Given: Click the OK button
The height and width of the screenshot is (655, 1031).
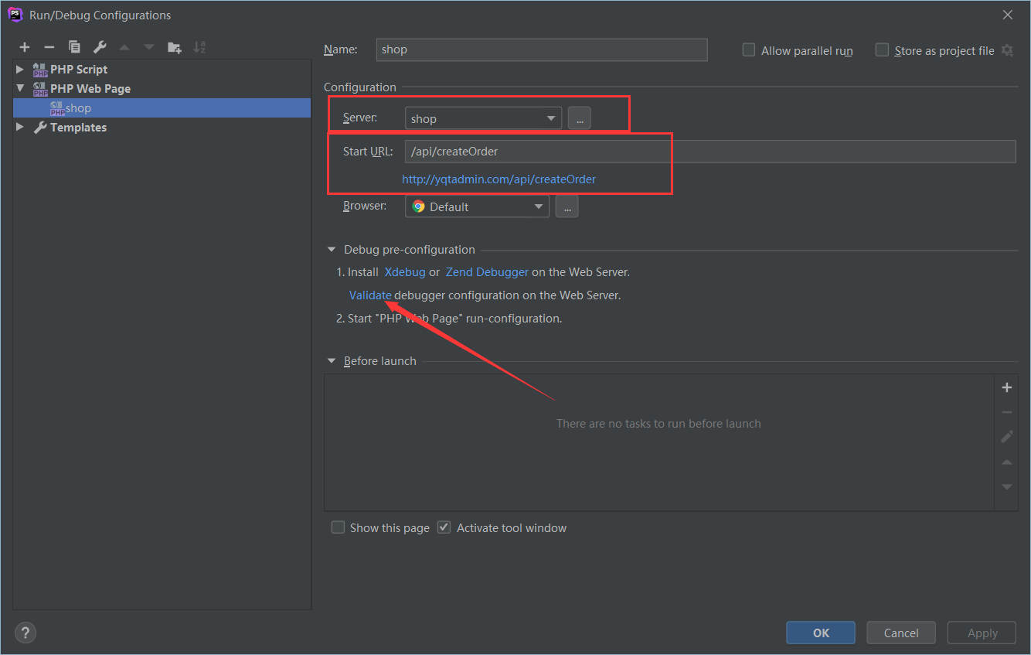Looking at the screenshot, I should (821, 633).
